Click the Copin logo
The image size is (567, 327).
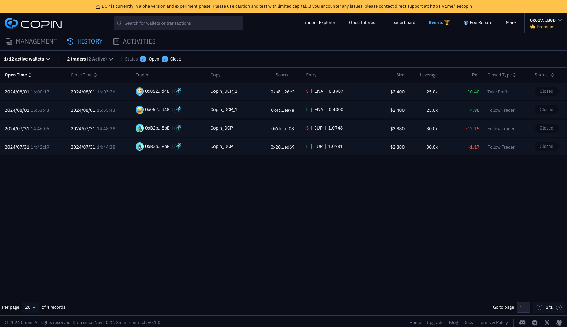(33, 23)
